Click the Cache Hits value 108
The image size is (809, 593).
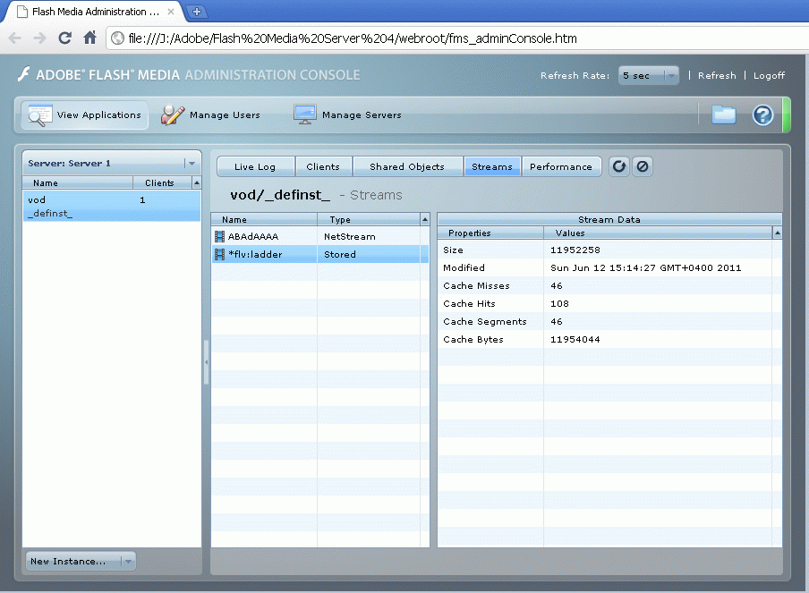click(x=560, y=304)
